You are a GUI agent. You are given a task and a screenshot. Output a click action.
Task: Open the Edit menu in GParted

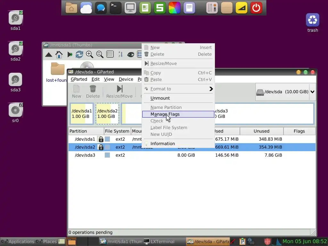(x=95, y=79)
